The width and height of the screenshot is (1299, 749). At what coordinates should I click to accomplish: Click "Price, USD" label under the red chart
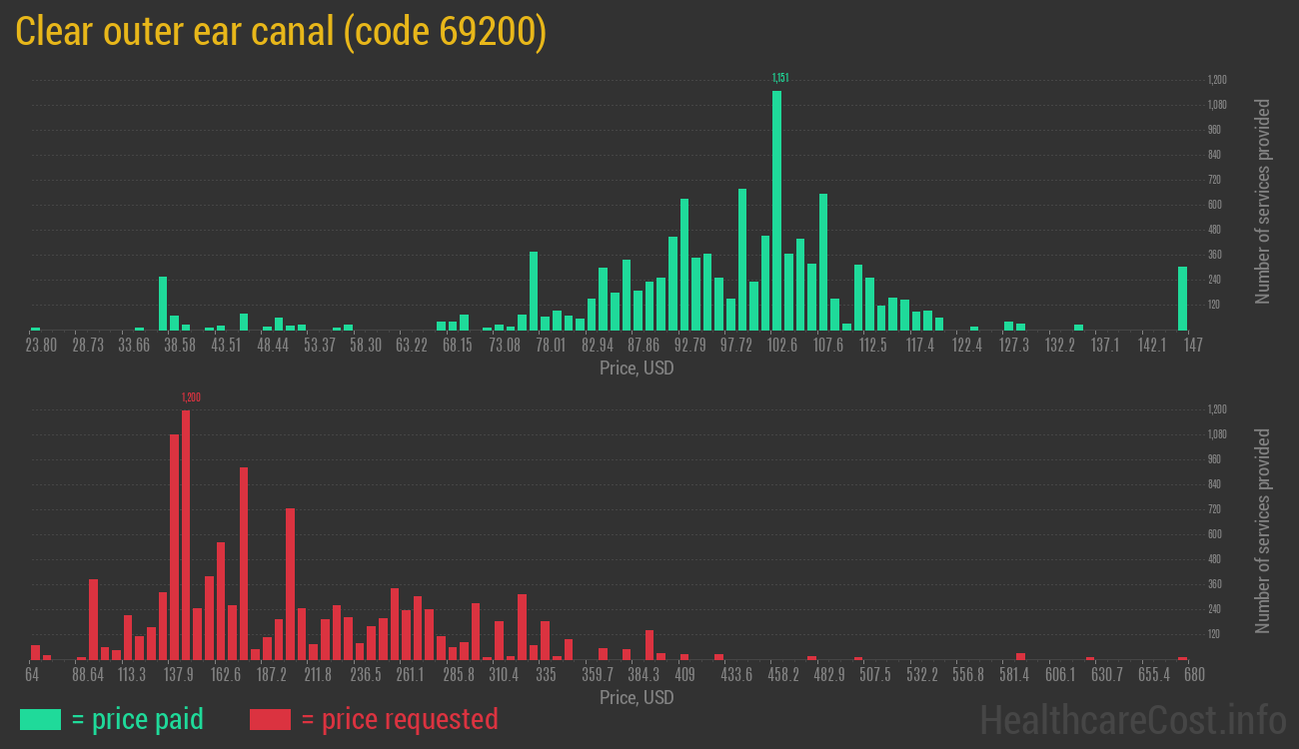click(637, 697)
